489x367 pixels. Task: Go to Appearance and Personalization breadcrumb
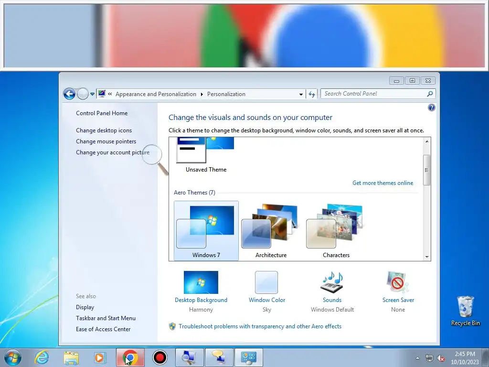156,94
